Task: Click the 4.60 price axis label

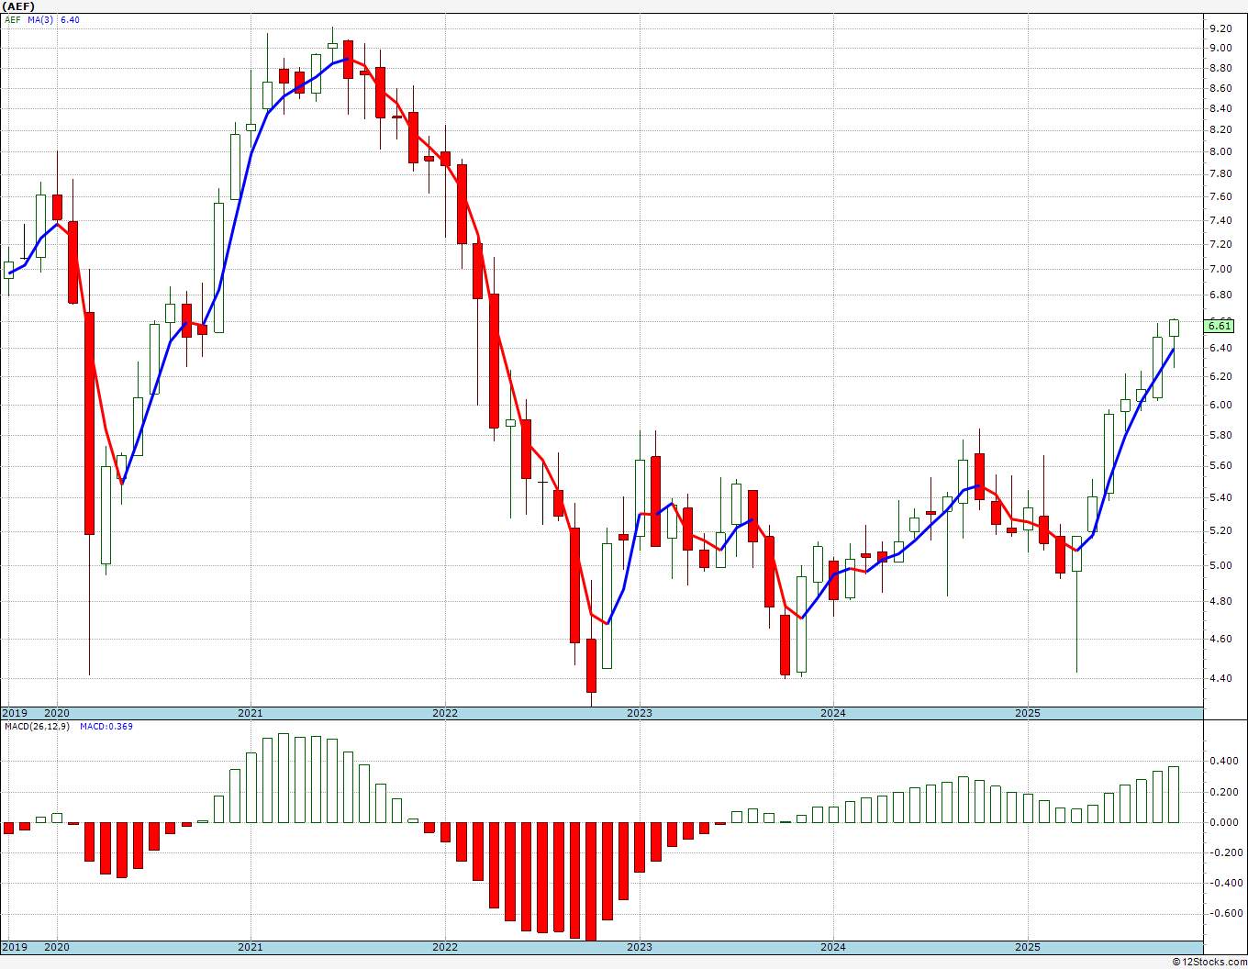Action: pyautogui.click(x=1220, y=640)
